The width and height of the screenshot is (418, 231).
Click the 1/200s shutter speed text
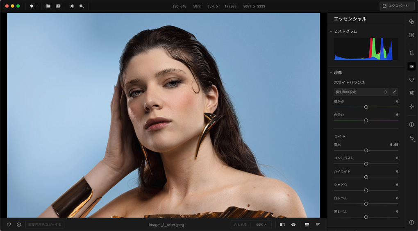coord(230,6)
